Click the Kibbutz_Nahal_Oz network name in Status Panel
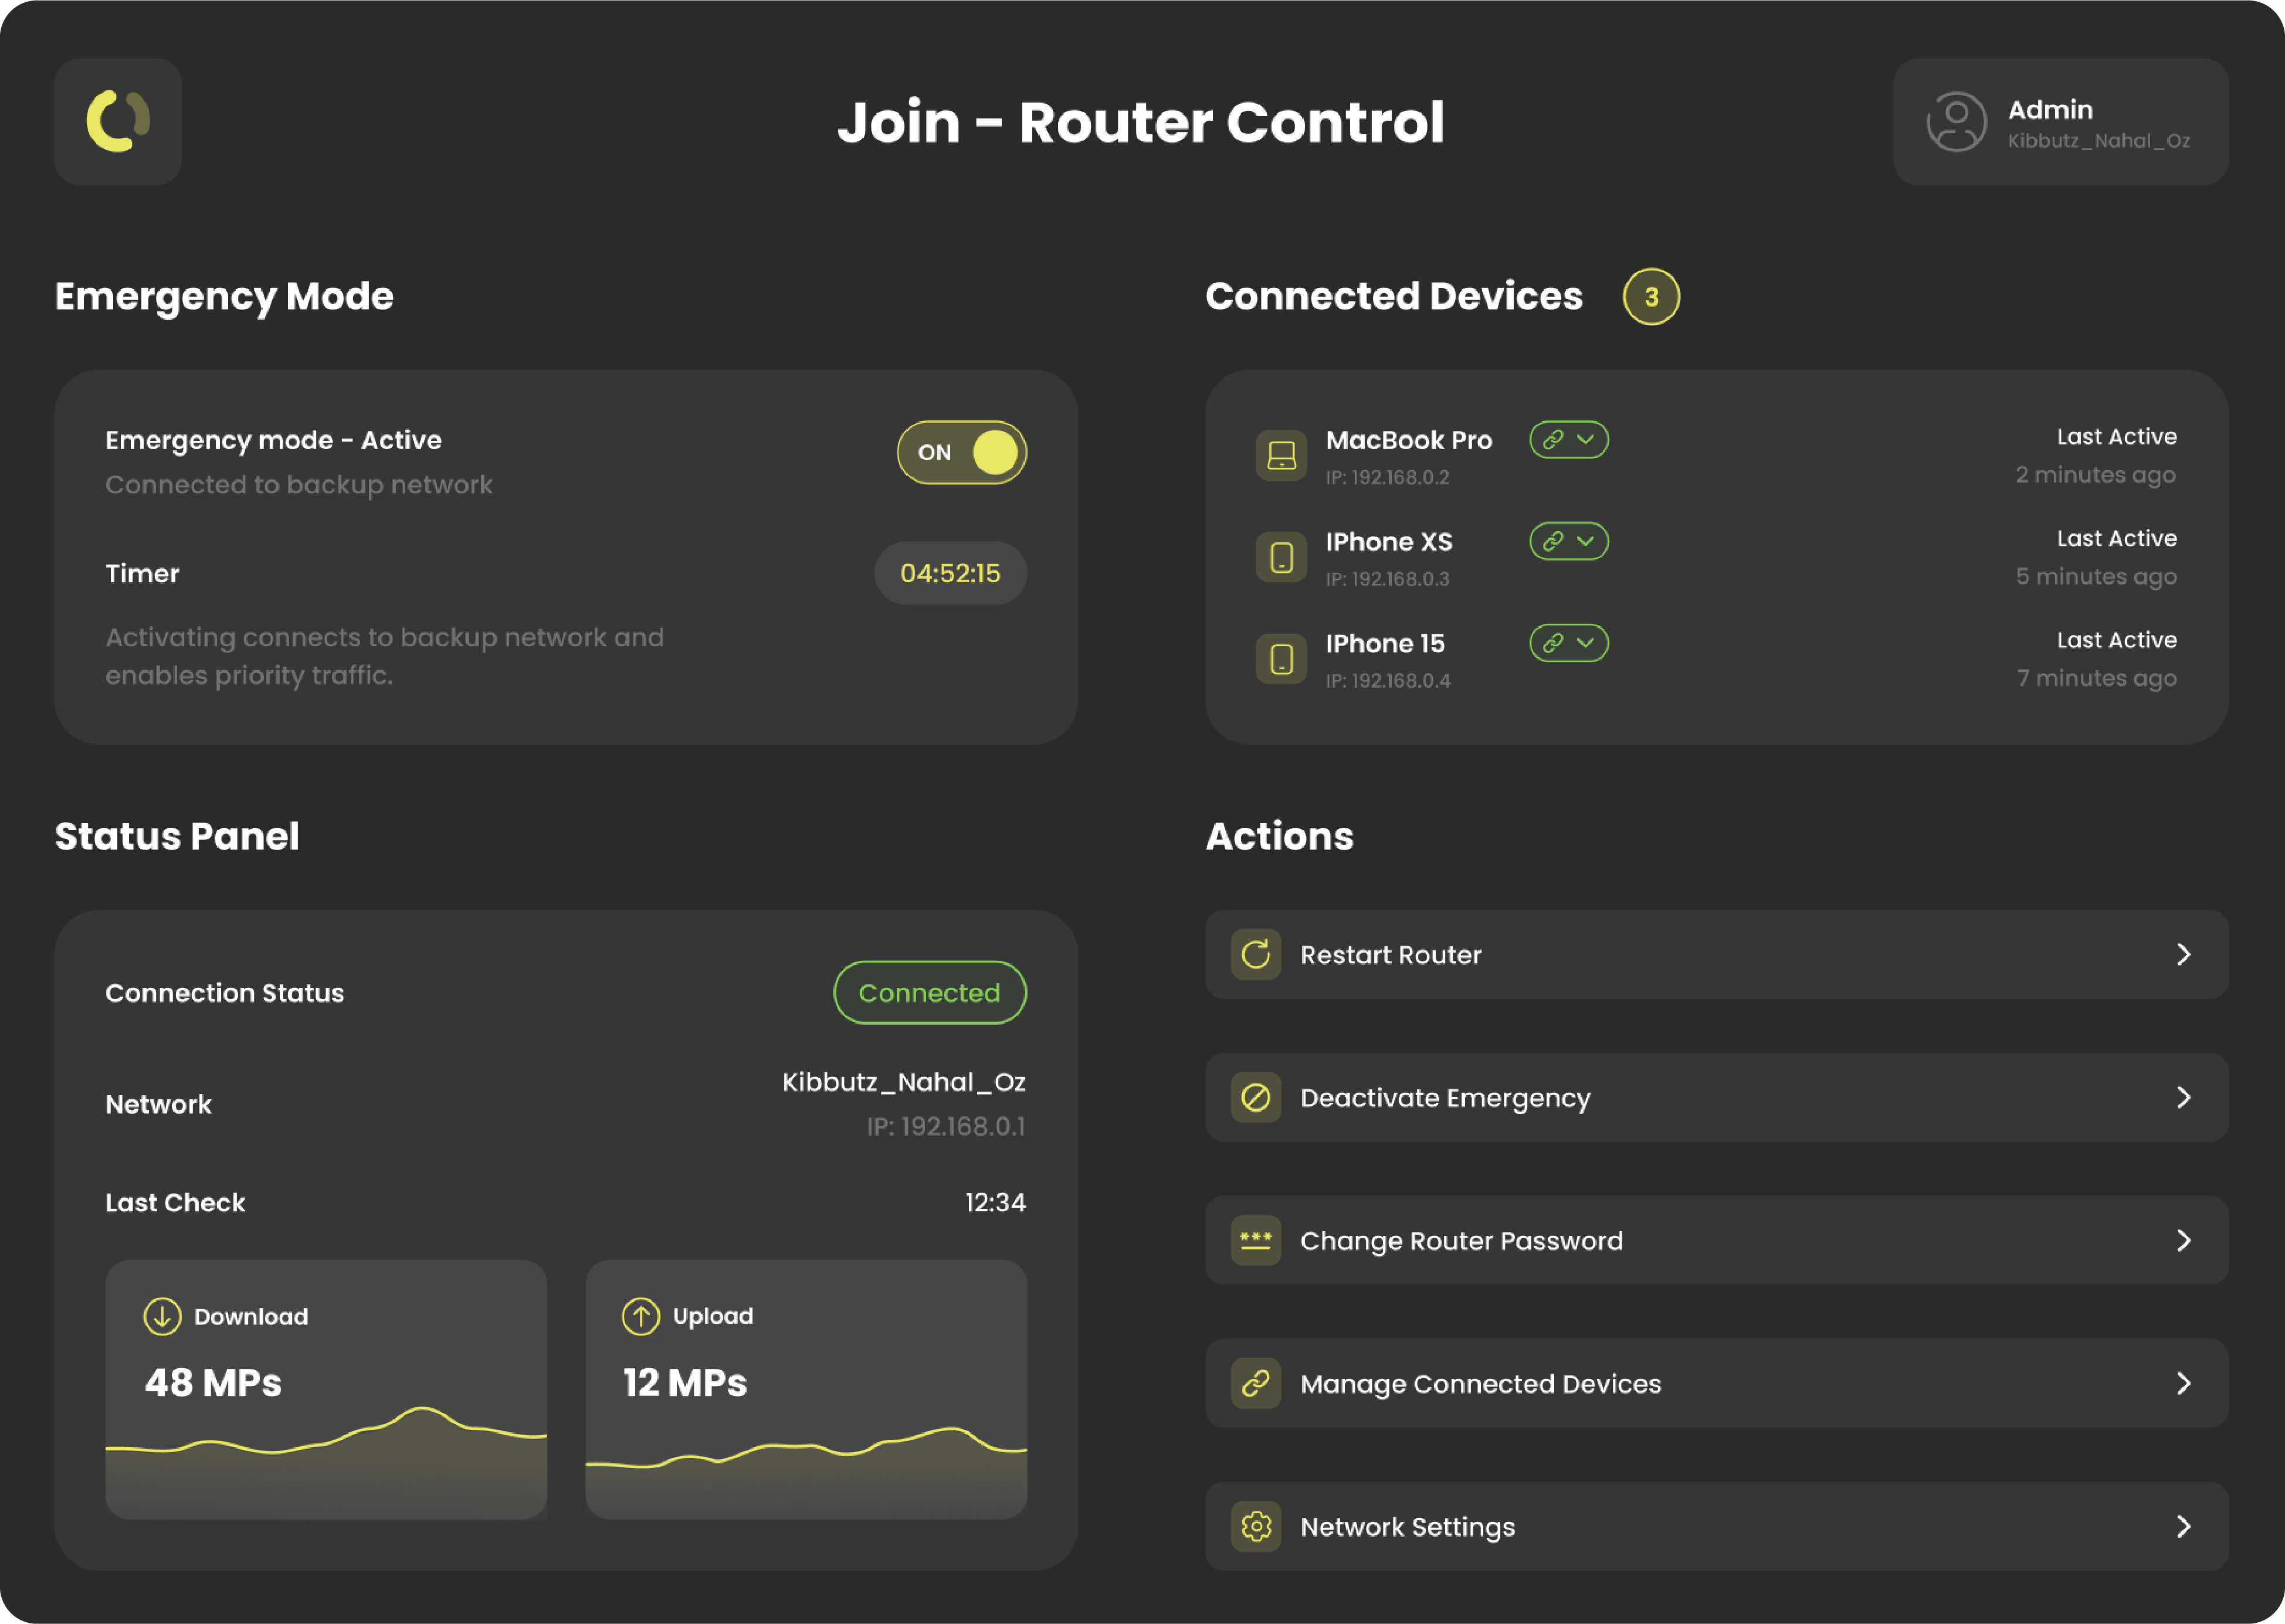Image resolution: width=2285 pixels, height=1624 pixels. pyautogui.click(x=903, y=1082)
